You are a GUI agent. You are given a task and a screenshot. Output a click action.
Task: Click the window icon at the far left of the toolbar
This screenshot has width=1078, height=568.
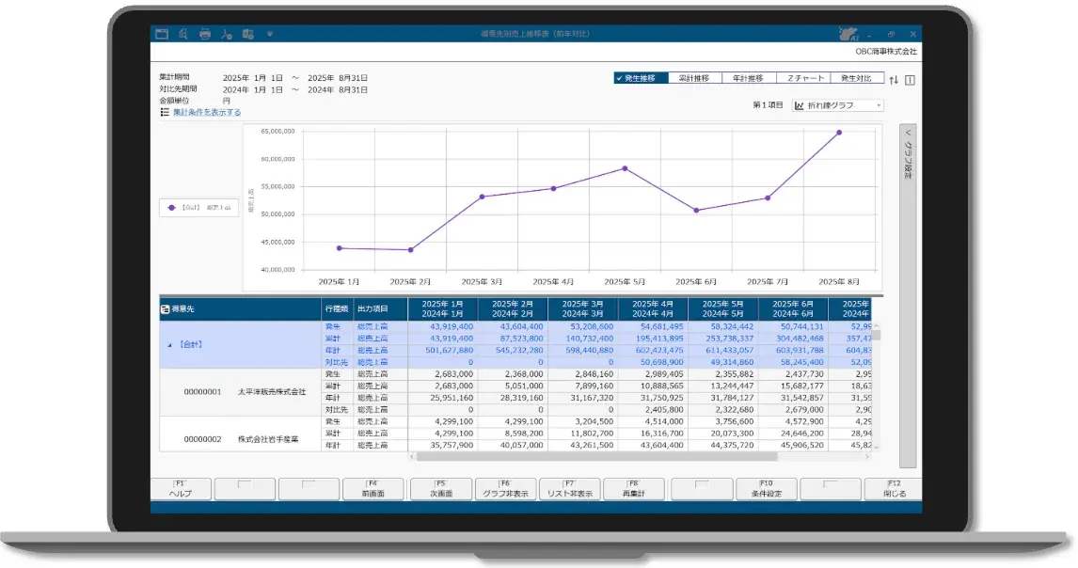click(x=161, y=34)
